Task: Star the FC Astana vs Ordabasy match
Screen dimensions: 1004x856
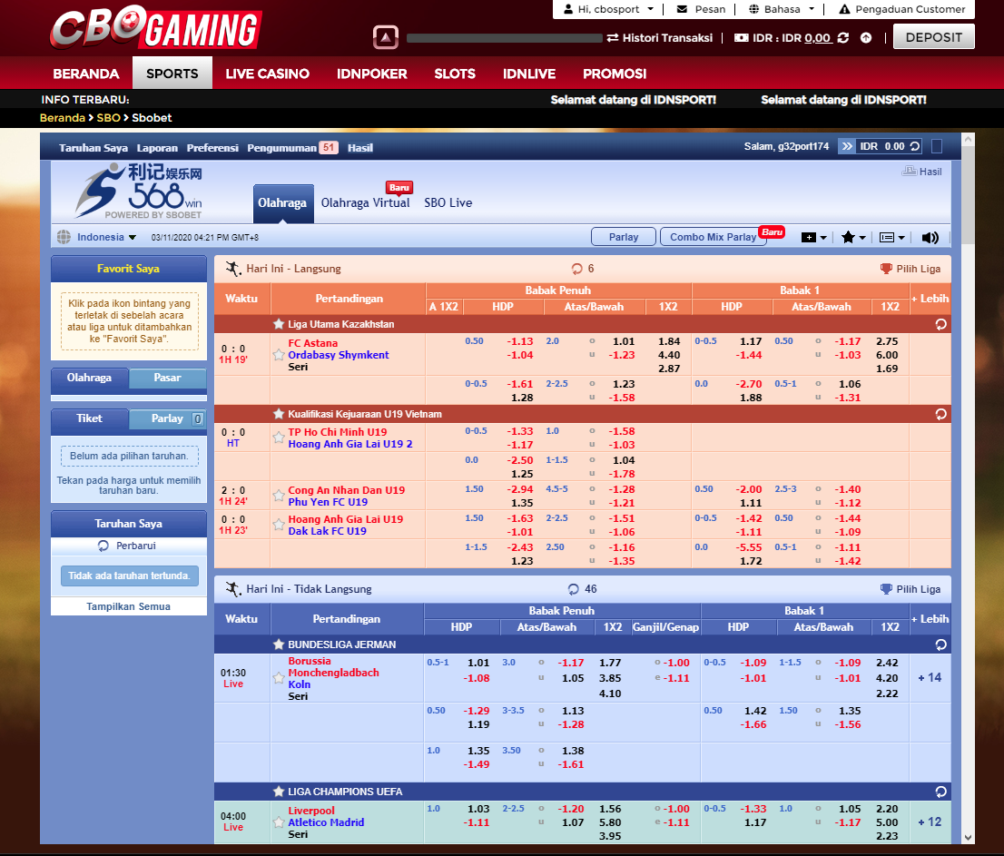Action: [279, 355]
